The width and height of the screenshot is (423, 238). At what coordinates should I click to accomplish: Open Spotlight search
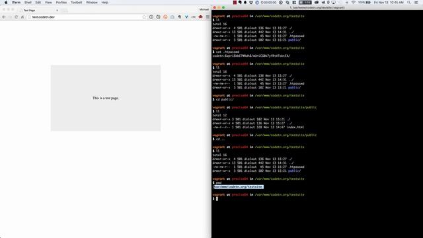pyautogui.click(x=409, y=3)
